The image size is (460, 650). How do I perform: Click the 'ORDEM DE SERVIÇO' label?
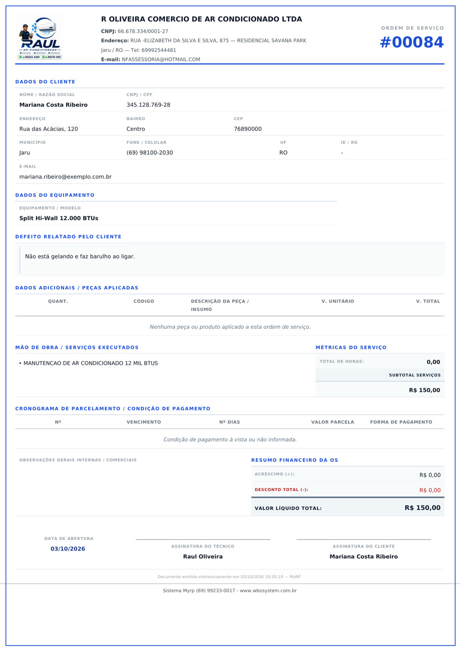tap(412, 28)
